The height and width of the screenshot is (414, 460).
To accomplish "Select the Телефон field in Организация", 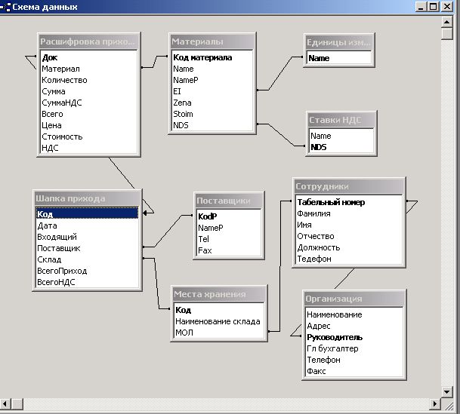I will (354, 360).
